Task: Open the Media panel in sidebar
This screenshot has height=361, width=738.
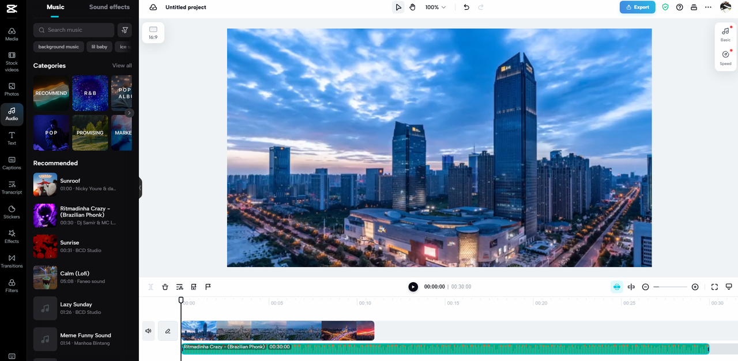Action: click(x=12, y=34)
